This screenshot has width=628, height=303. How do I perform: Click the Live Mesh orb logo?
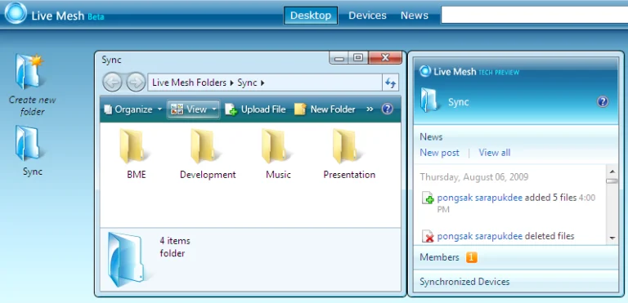(x=16, y=13)
